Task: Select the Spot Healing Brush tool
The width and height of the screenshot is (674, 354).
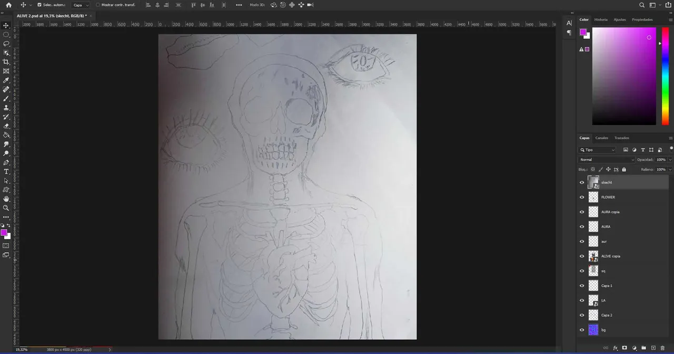Action: point(6,89)
